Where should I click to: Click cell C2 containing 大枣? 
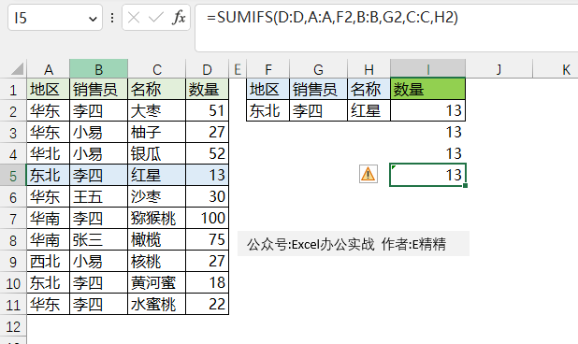[x=157, y=110]
